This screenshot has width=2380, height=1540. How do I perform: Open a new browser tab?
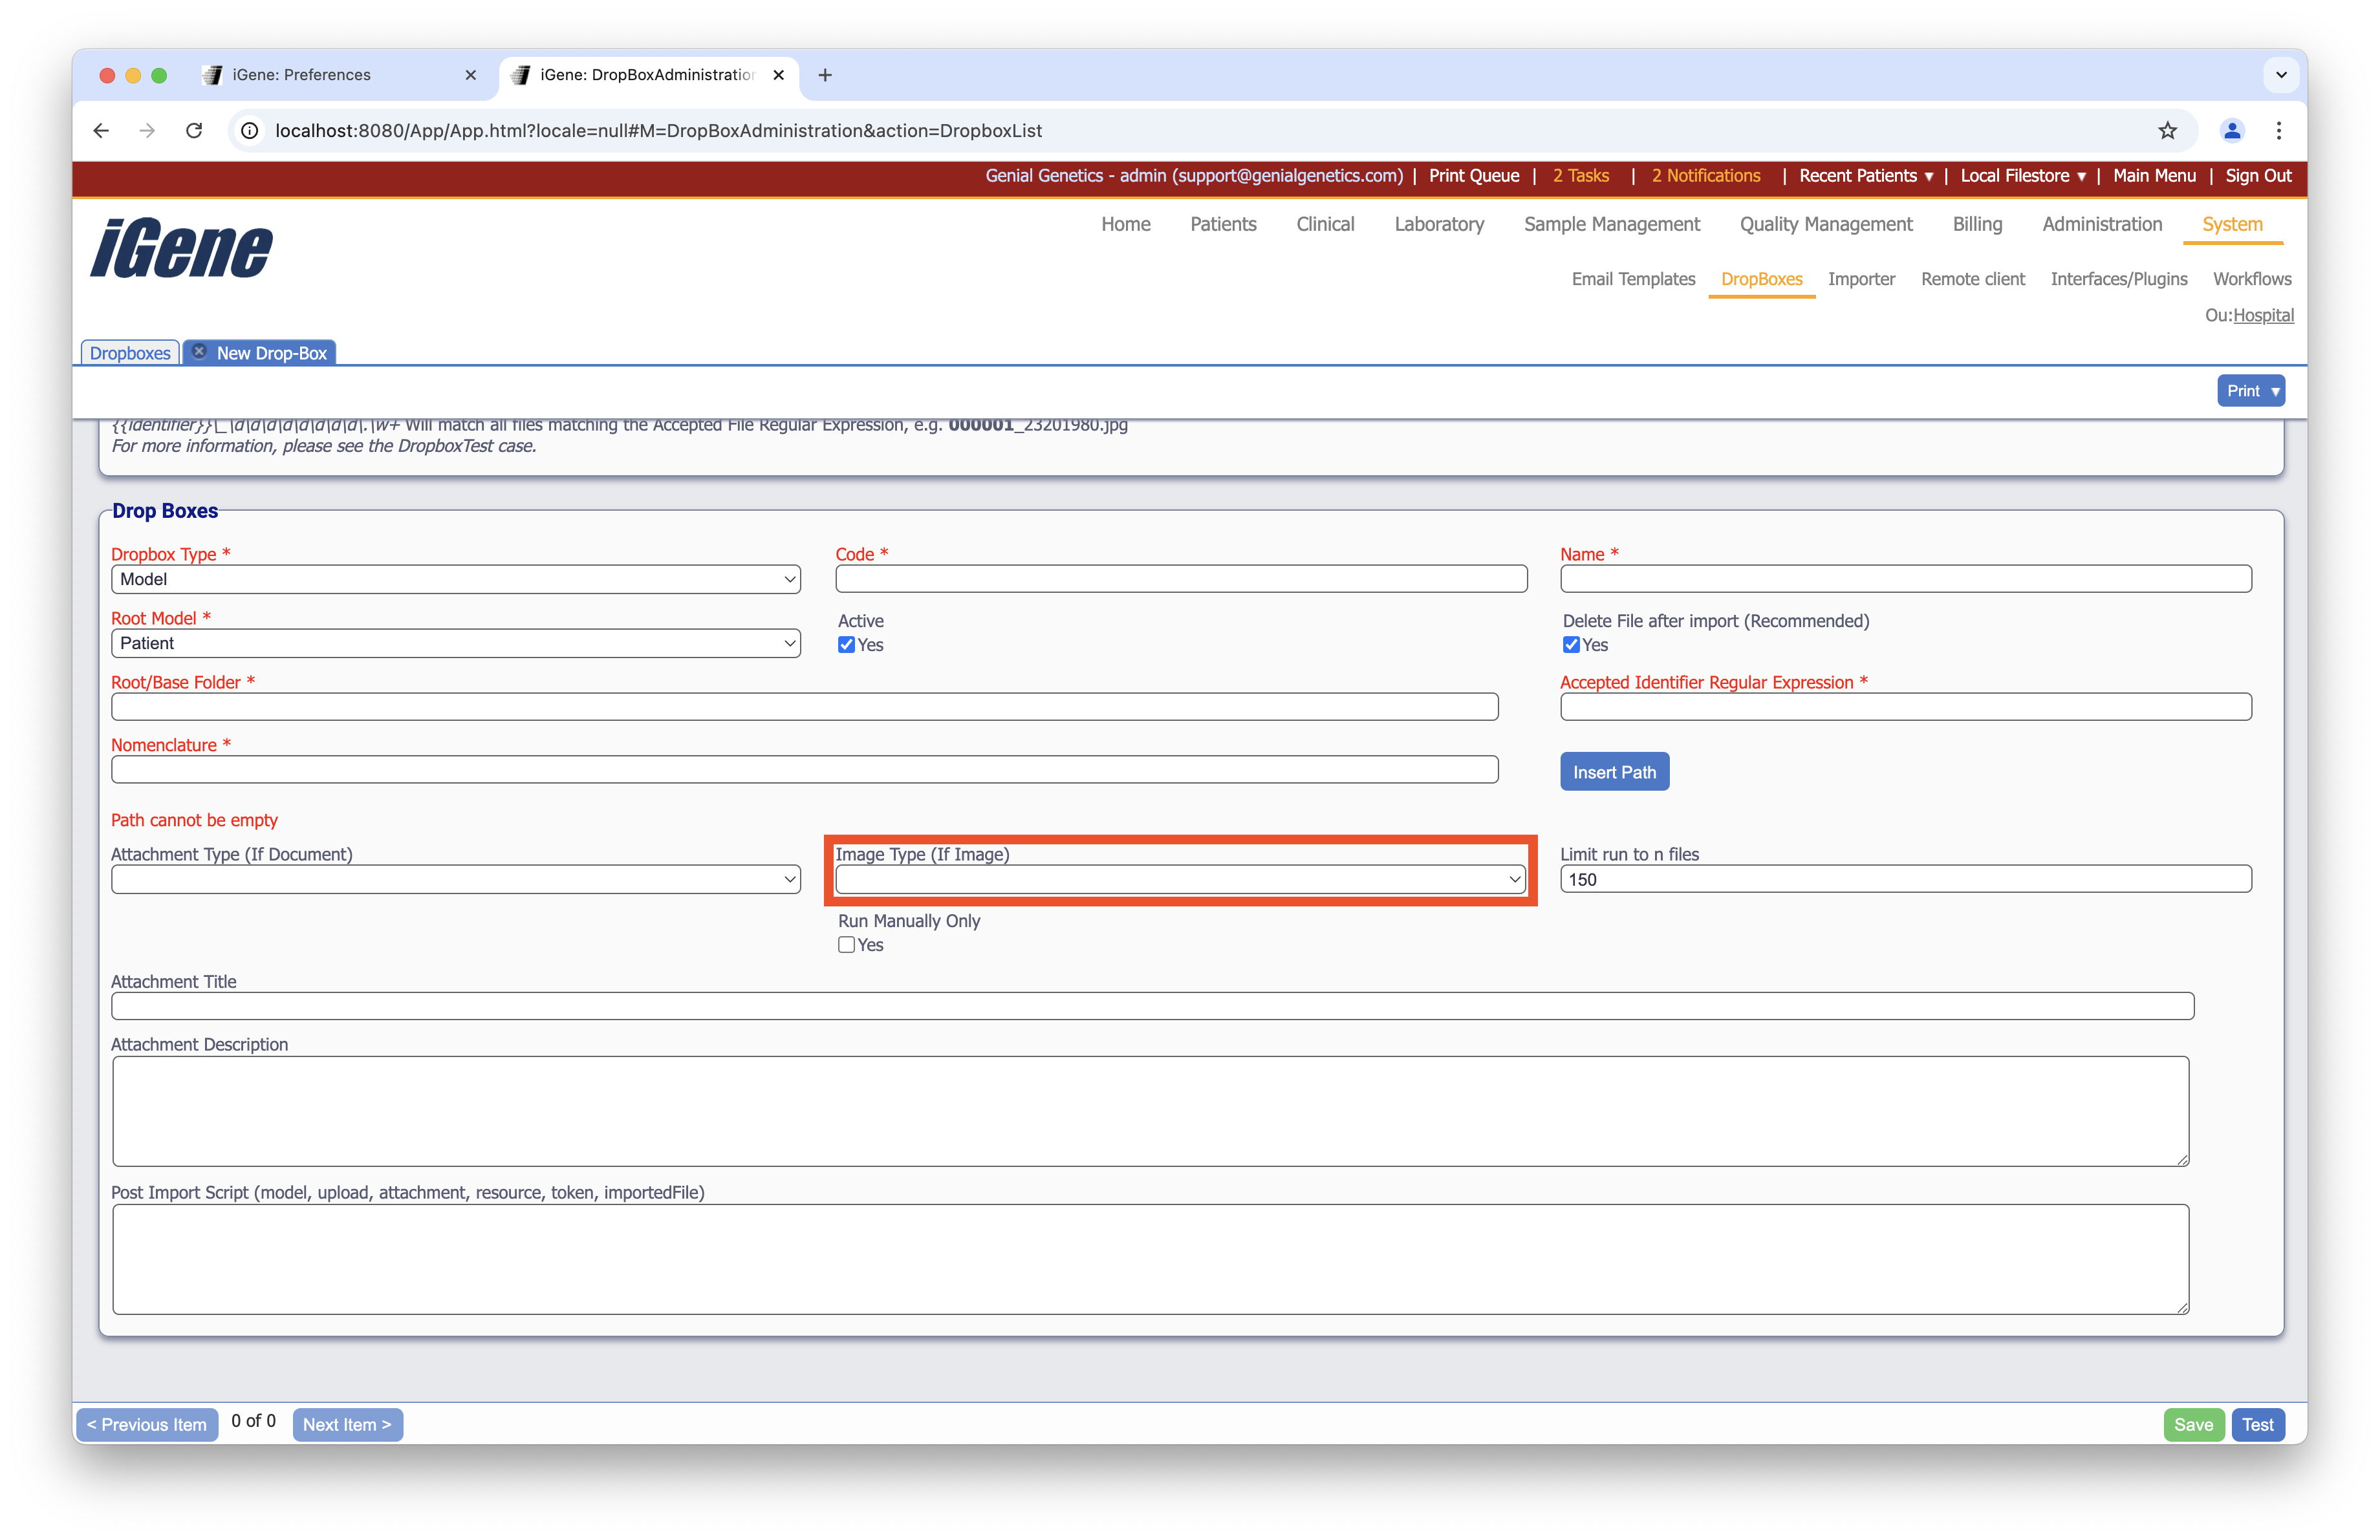(825, 75)
